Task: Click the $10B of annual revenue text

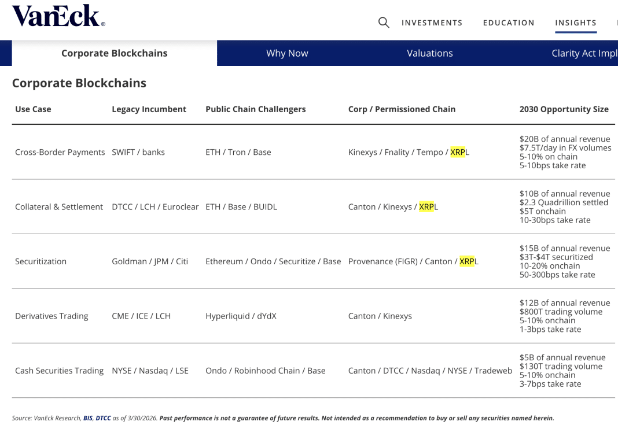Action: point(565,194)
